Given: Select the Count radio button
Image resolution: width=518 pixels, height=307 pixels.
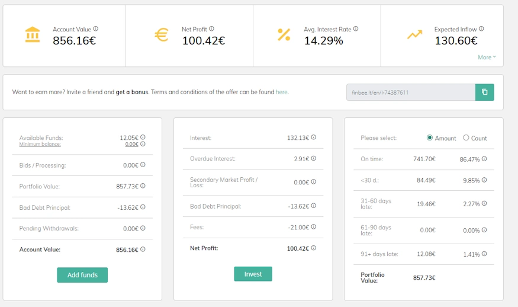Looking at the screenshot, I should [466, 137].
